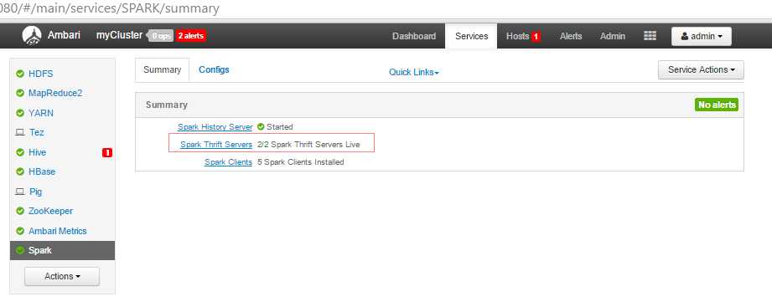This screenshot has height=307, width=772.
Task: Click the green status icon beside Spark
Action: click(x=20, y=250)
